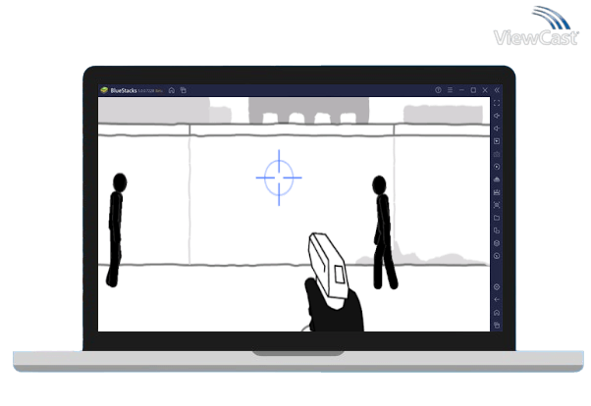Image resolution: width=591 pixels, height=406 pixels.
Task: Open the media folder icon
Action: pyautogui.click(x=497, y=218)
